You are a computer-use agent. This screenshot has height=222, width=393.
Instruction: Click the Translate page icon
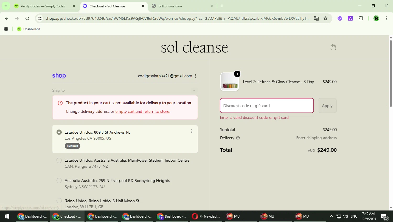pos(316,18)
